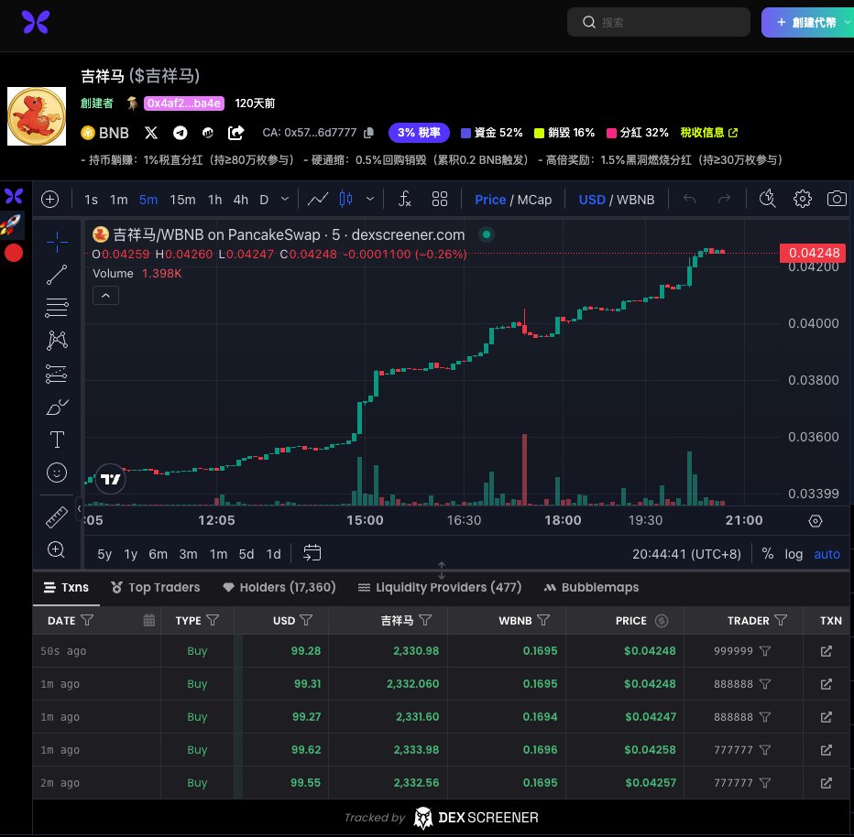Switch the chart to MCap mode

(534, 200)
